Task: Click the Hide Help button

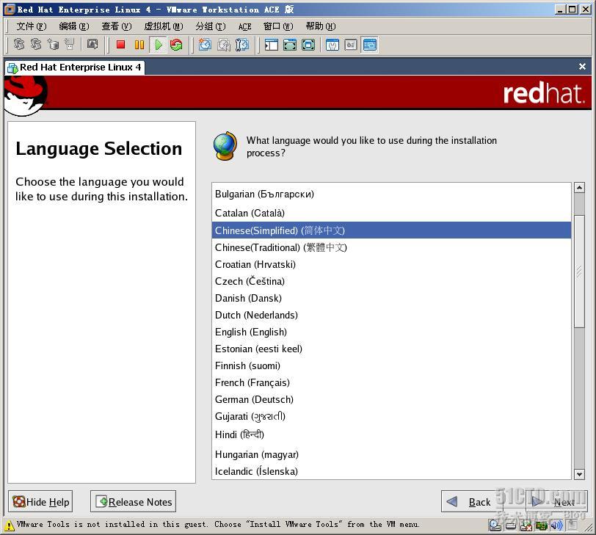Action: point(40,502)
